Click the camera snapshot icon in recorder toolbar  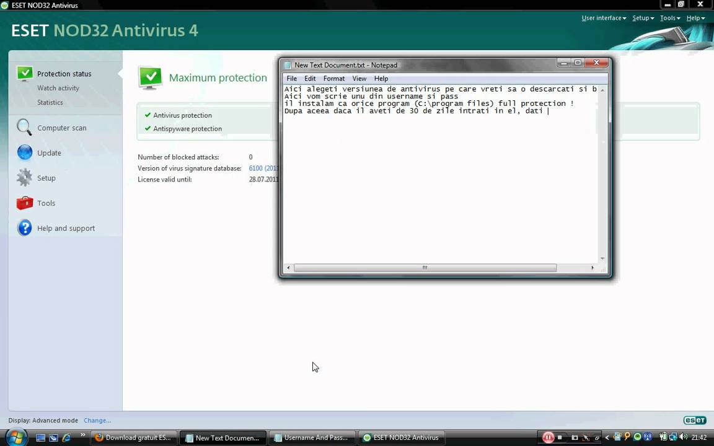[575, 437]
